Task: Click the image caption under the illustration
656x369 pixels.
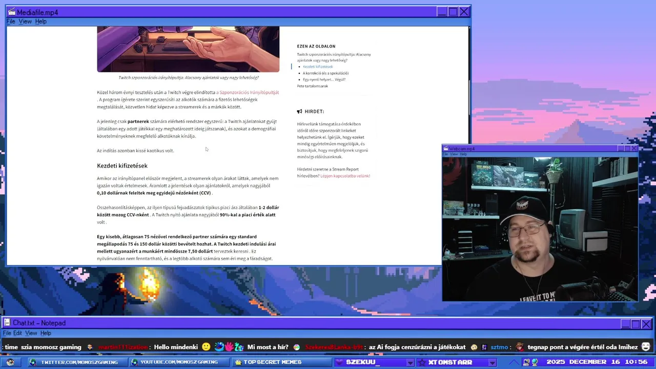Action: [x=188, y=78]
